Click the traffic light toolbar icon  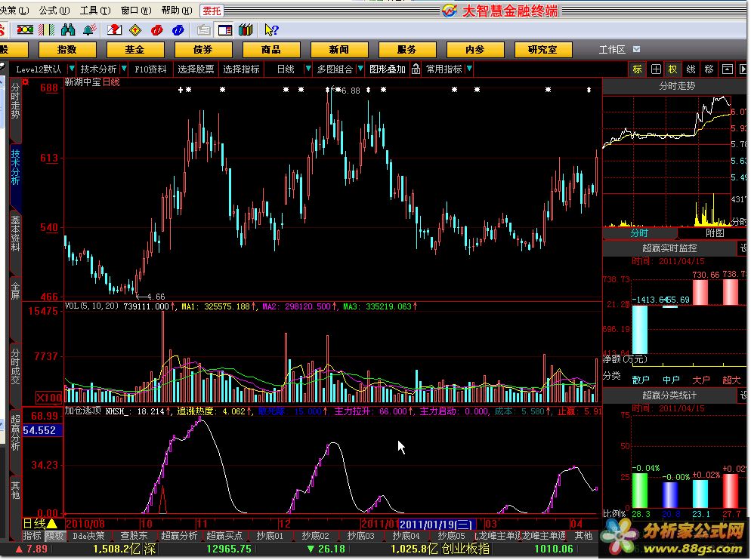click(x=25, y=30)
